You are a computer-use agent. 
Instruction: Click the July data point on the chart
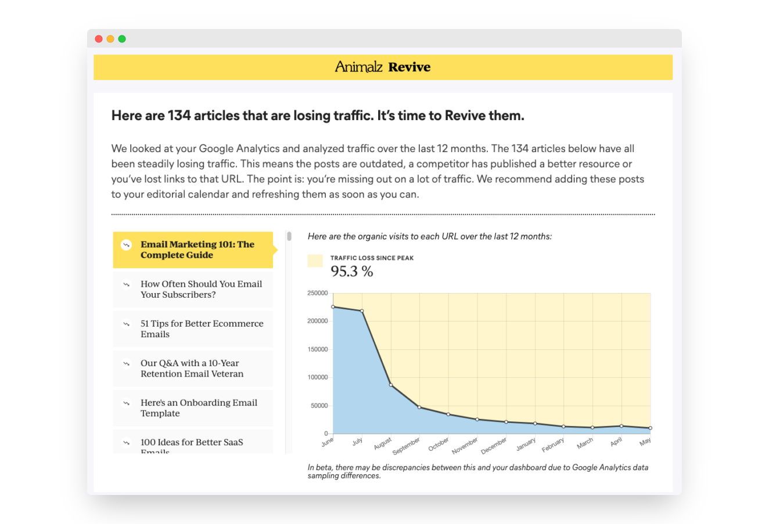point(362,311)
